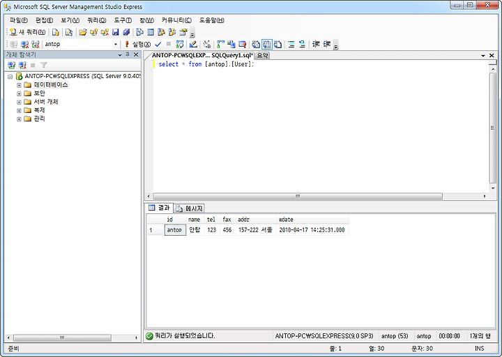This screenshot has width=502, height=357.
Task: Uncomment the selected lines
Action: click(x=302, y=44)
